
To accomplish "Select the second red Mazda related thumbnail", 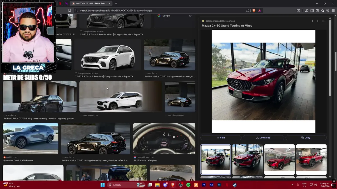I will [x=247, y=160].
